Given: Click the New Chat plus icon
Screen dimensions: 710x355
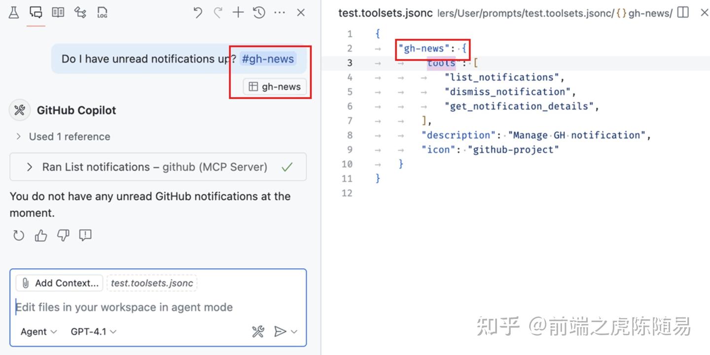Looking at the screenshot, I should coord(238,12).
